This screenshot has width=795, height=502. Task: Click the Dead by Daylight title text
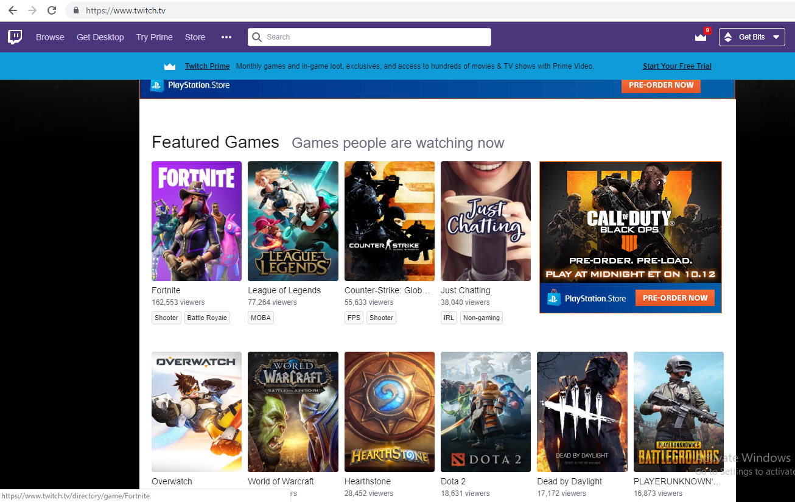click(570, 481)
